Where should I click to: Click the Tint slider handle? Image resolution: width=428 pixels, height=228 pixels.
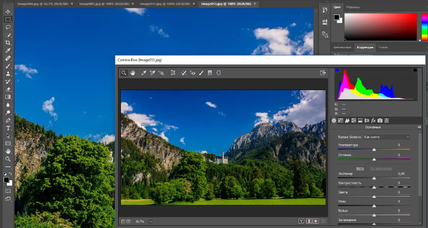[x=374, y=159]
